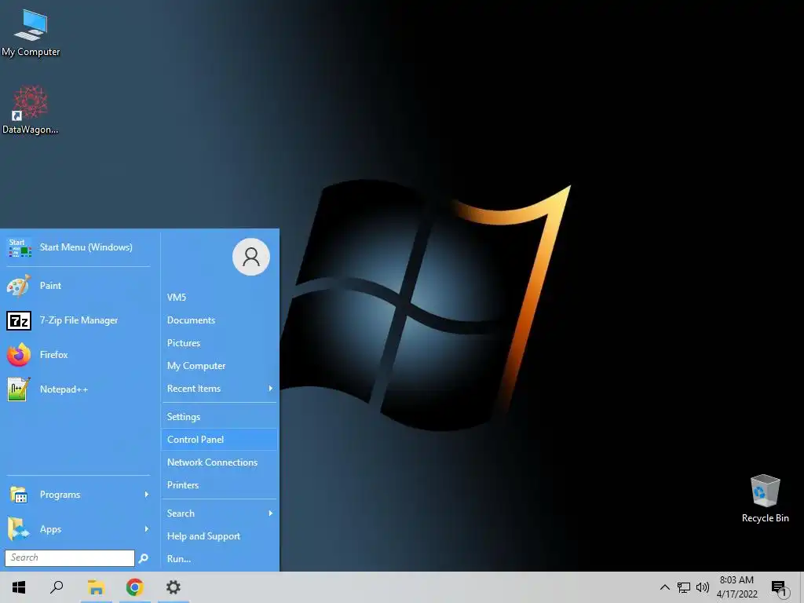Open the volume speaker tray icon

[703, 587]
